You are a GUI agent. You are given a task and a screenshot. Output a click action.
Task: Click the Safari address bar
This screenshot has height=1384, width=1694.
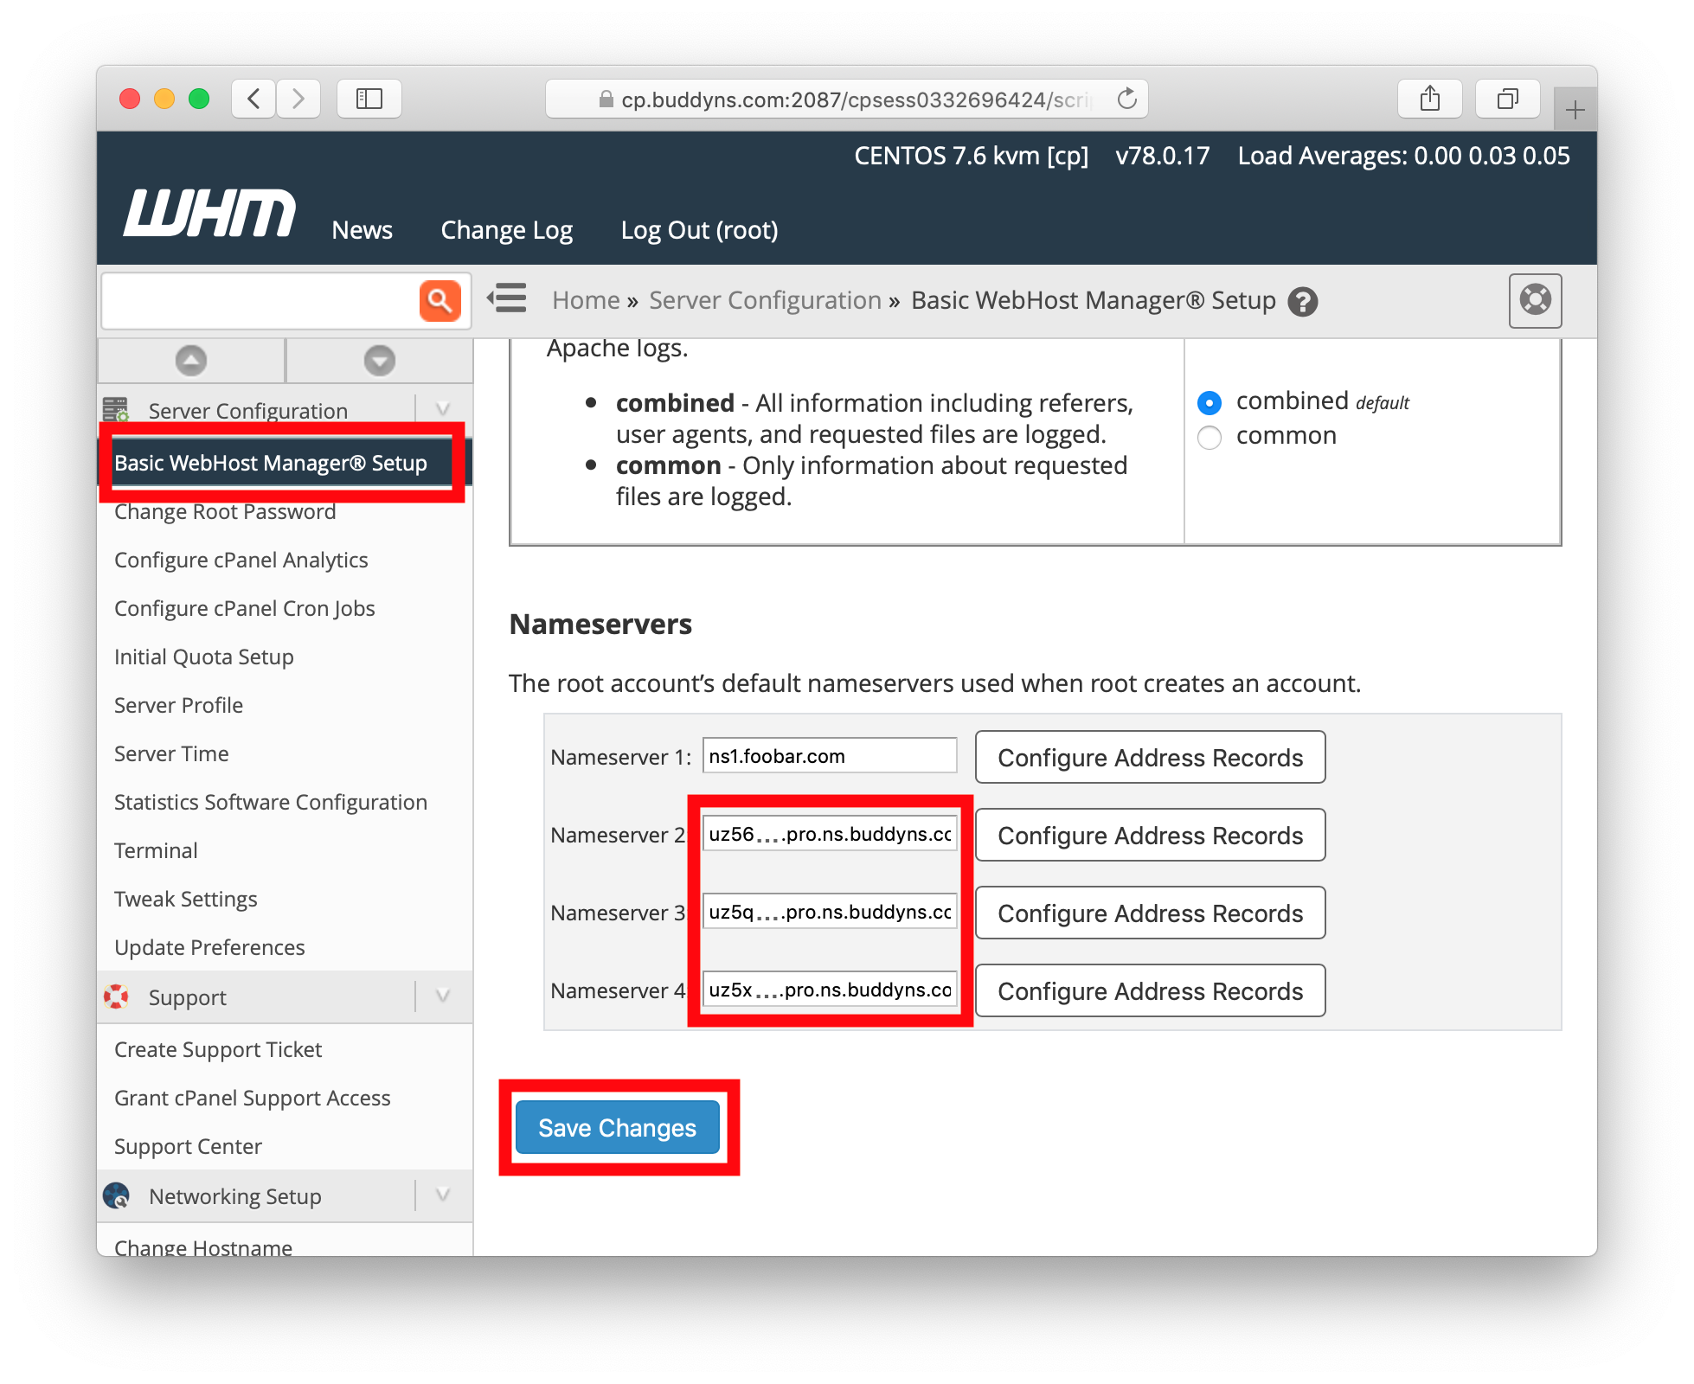[846, 99]
